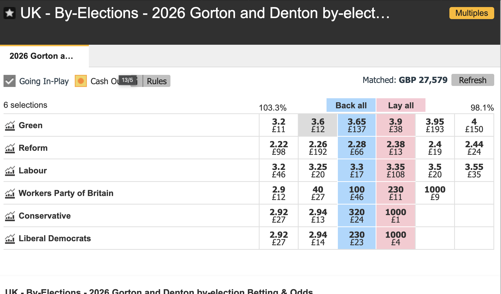This screenshot has height=294, width=501.
Task: Open the Multiples button
Action: point(472,13)
